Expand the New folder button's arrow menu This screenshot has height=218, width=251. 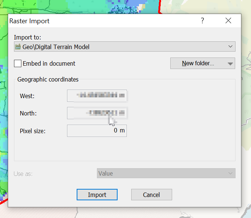230,63
